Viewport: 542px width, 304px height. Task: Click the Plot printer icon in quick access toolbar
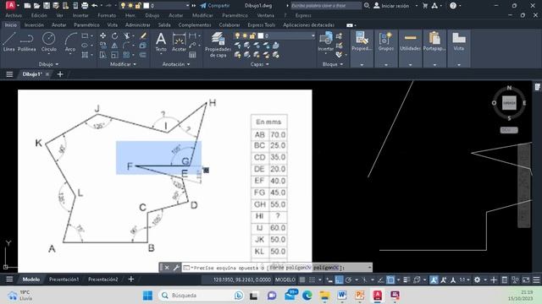[x=85, y=6]
